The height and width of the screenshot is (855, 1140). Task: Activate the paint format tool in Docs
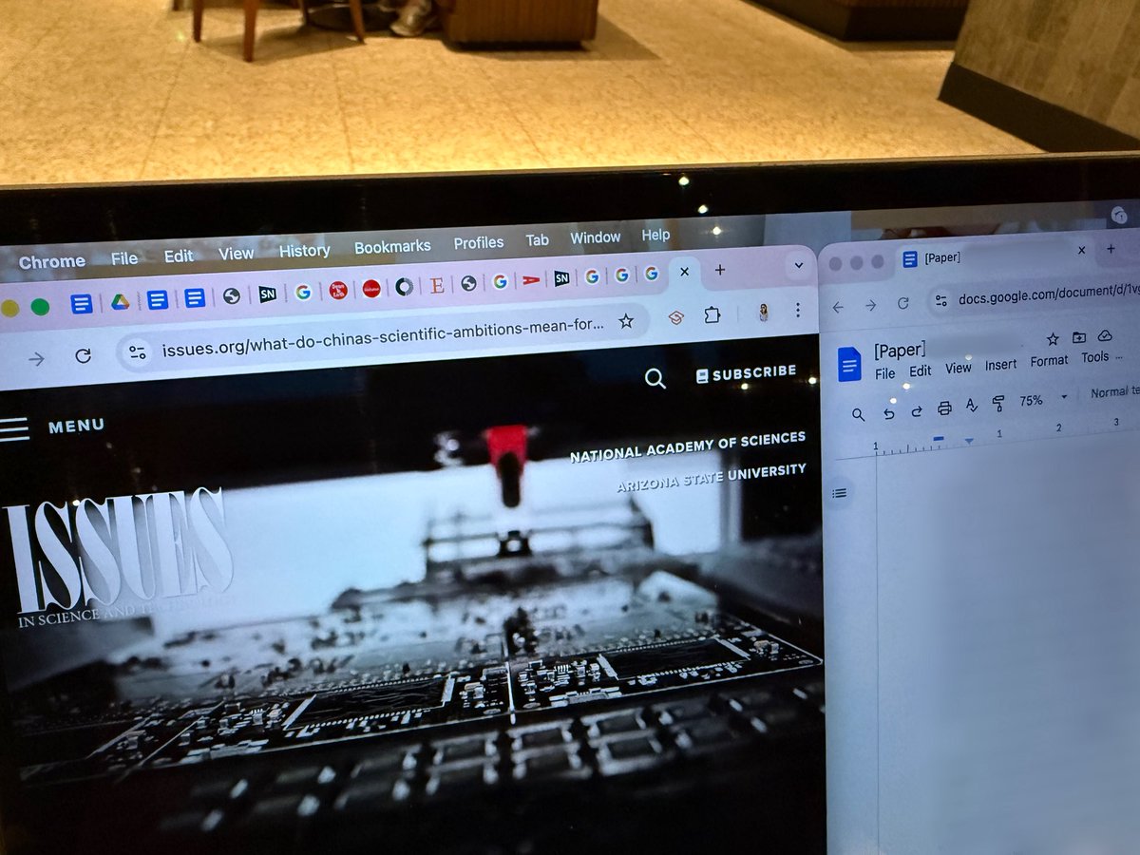tap(998, 405)
